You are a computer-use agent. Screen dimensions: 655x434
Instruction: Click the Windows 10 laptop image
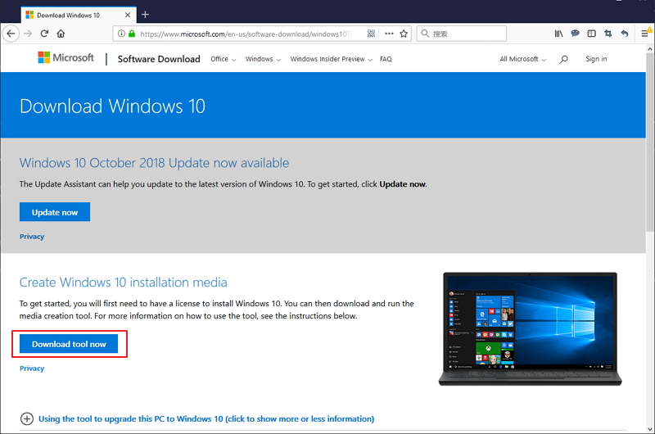coord(530,328)
